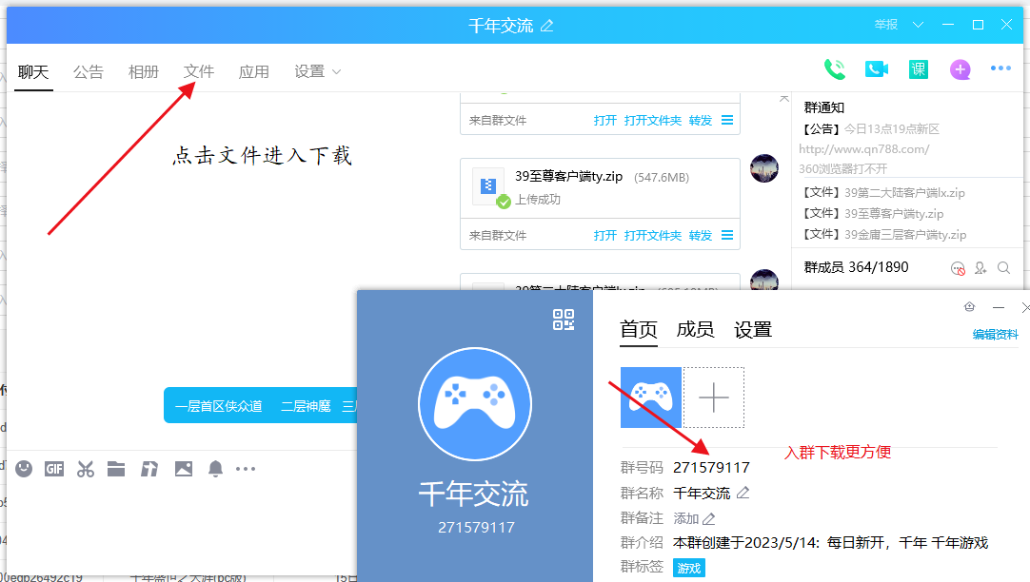Click sender avatar beside 39至尊客户端ty.zip
This screenshot has width=1030, height=582.
764,168
